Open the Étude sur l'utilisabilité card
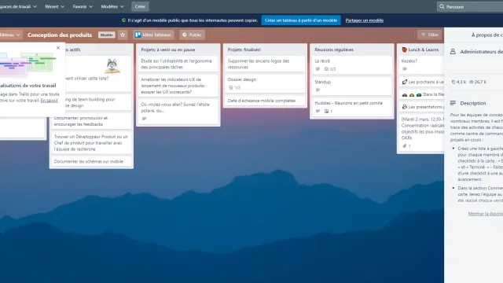Viewport: 503px width, 283px height. click(178, 64)
